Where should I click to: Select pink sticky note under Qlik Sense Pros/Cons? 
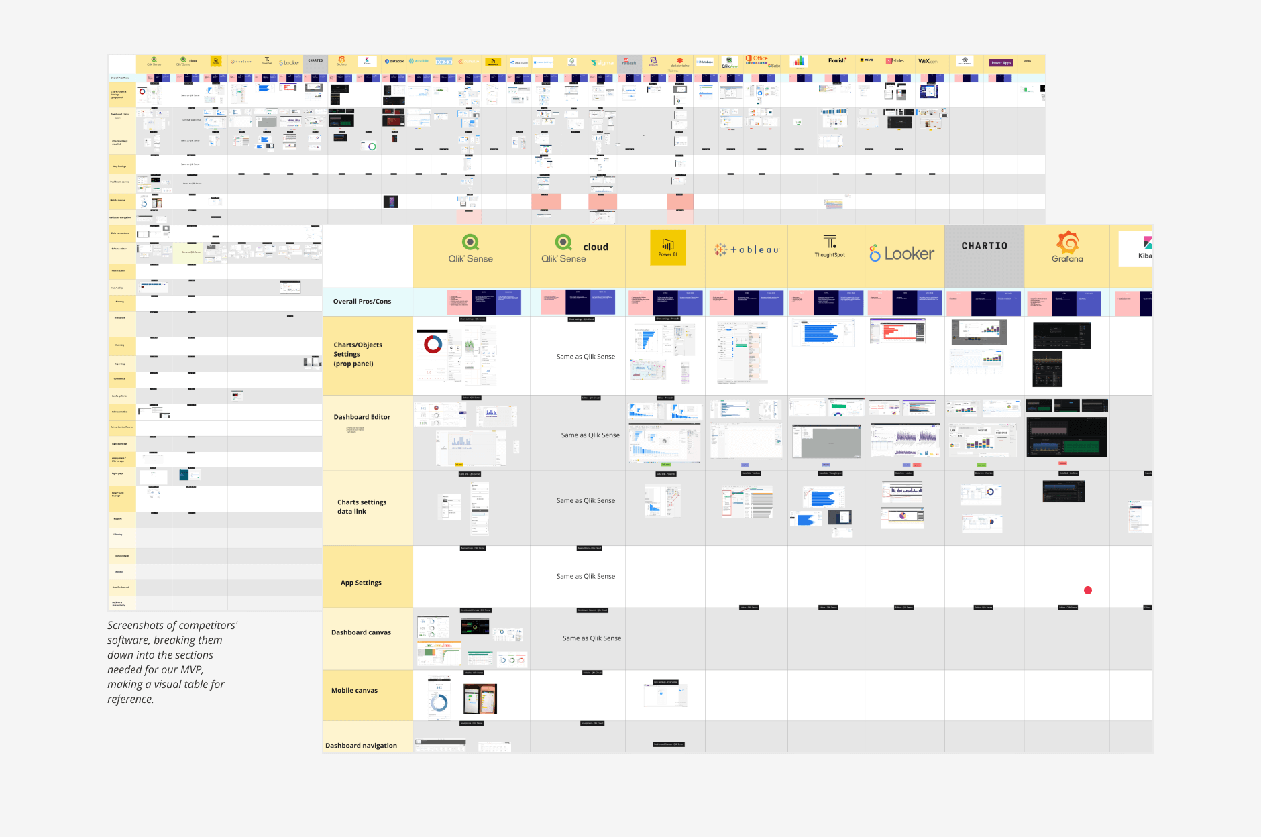point(459,302)
